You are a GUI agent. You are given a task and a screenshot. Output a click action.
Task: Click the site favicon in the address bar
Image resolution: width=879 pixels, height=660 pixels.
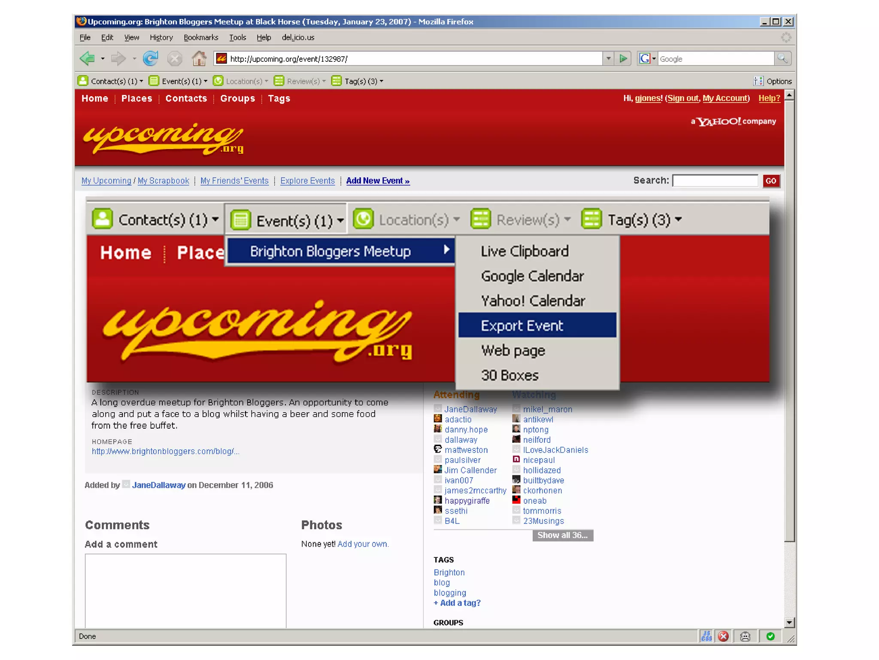click(x=221, y=58)
